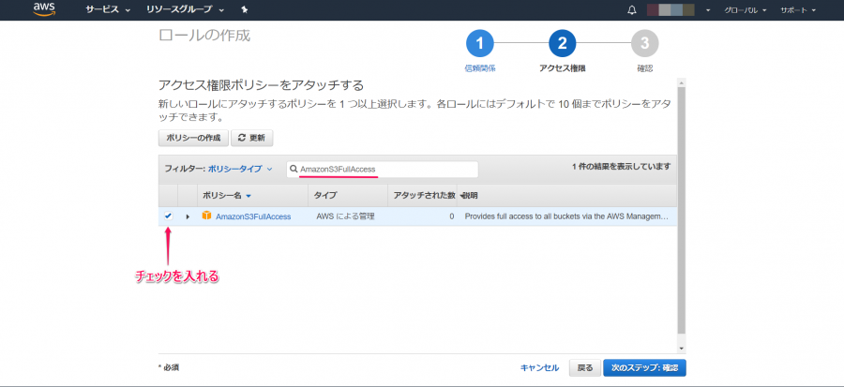Click the AWS による管理 type cell
The height and width of the screenshot is (387, 844).
(345, 216)
